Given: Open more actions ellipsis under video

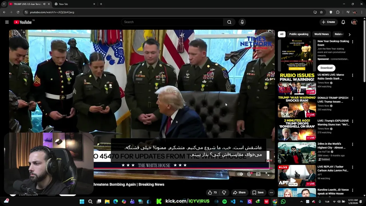Looking at the screenshot, I should click(x=271, y=193).
